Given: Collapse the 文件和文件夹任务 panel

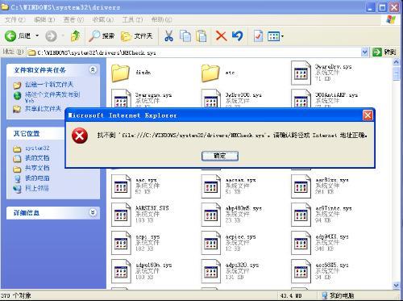Looking at the screenshot, I should tap(93, 70).
